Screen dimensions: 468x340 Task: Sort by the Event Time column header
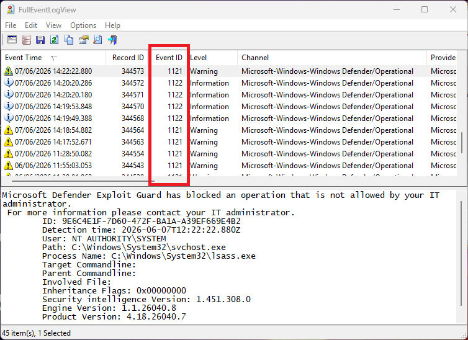coord(53,58)
